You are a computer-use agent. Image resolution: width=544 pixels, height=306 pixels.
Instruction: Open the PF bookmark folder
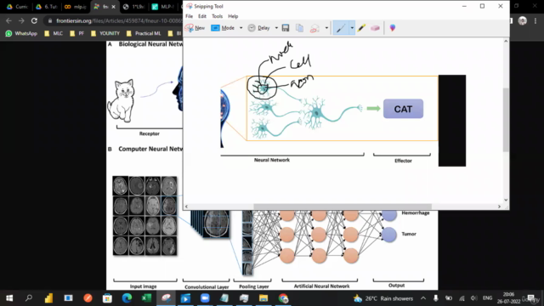pyautogui.click(x=77, y=33)
